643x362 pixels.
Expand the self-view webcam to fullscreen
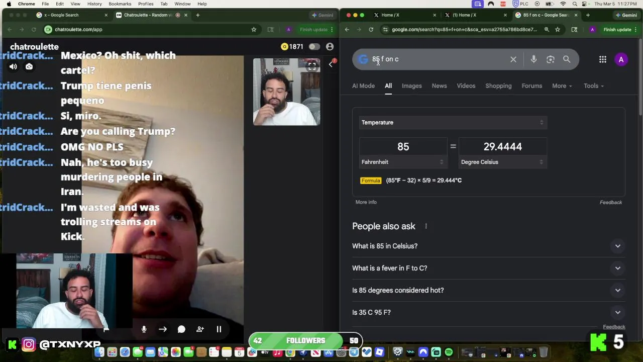tap(312, 65)
